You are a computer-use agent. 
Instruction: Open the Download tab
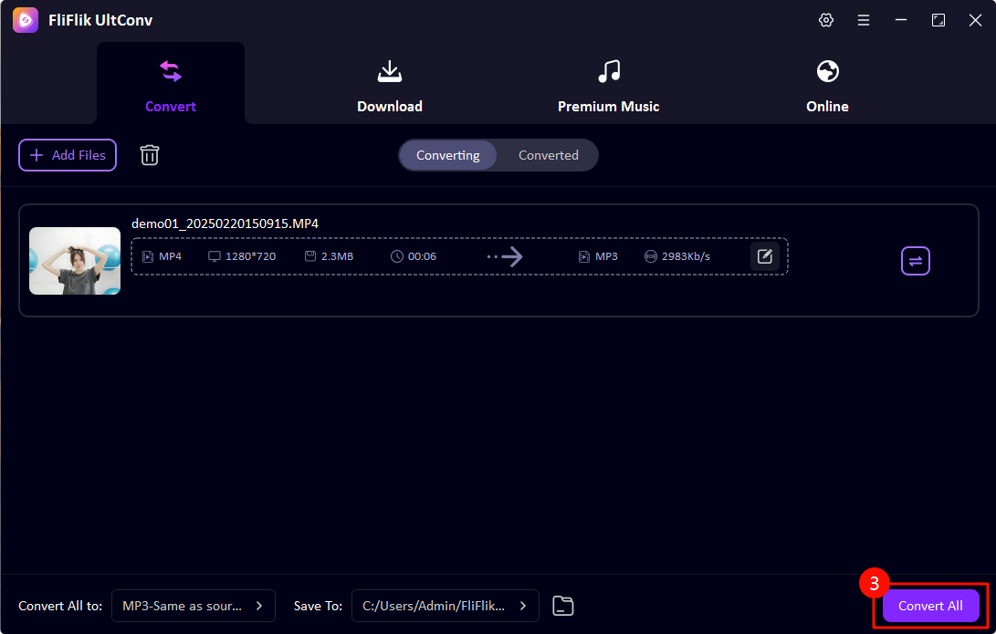point(390,87)
